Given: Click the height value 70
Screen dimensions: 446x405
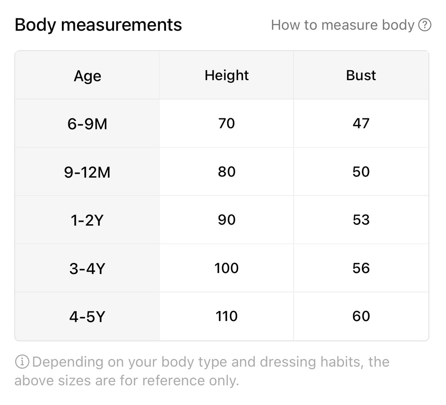Looking at the screenshot, I should coord(226,123).
